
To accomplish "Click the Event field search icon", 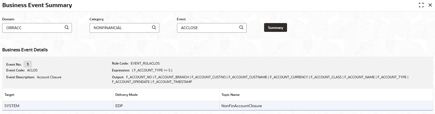I will click(x=241, y=27).
